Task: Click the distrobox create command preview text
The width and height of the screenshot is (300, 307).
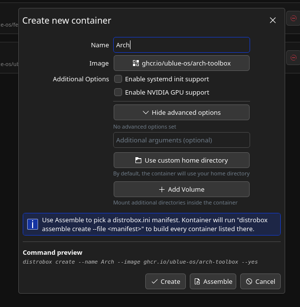Action: tap(140, 262)
